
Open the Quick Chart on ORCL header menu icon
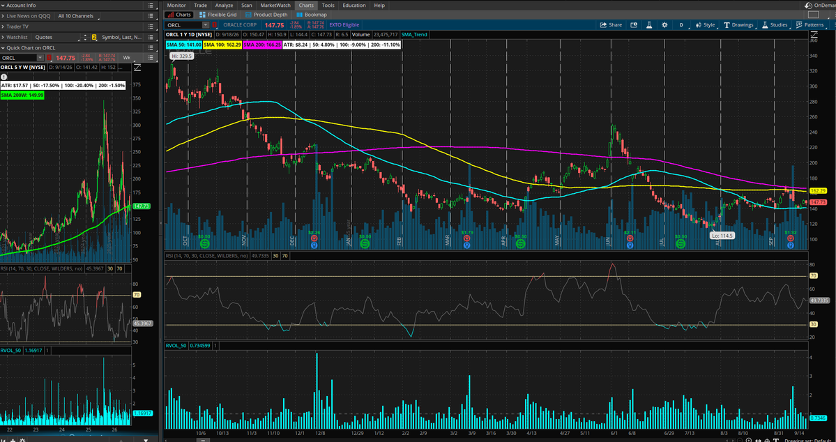click(152, 47)
